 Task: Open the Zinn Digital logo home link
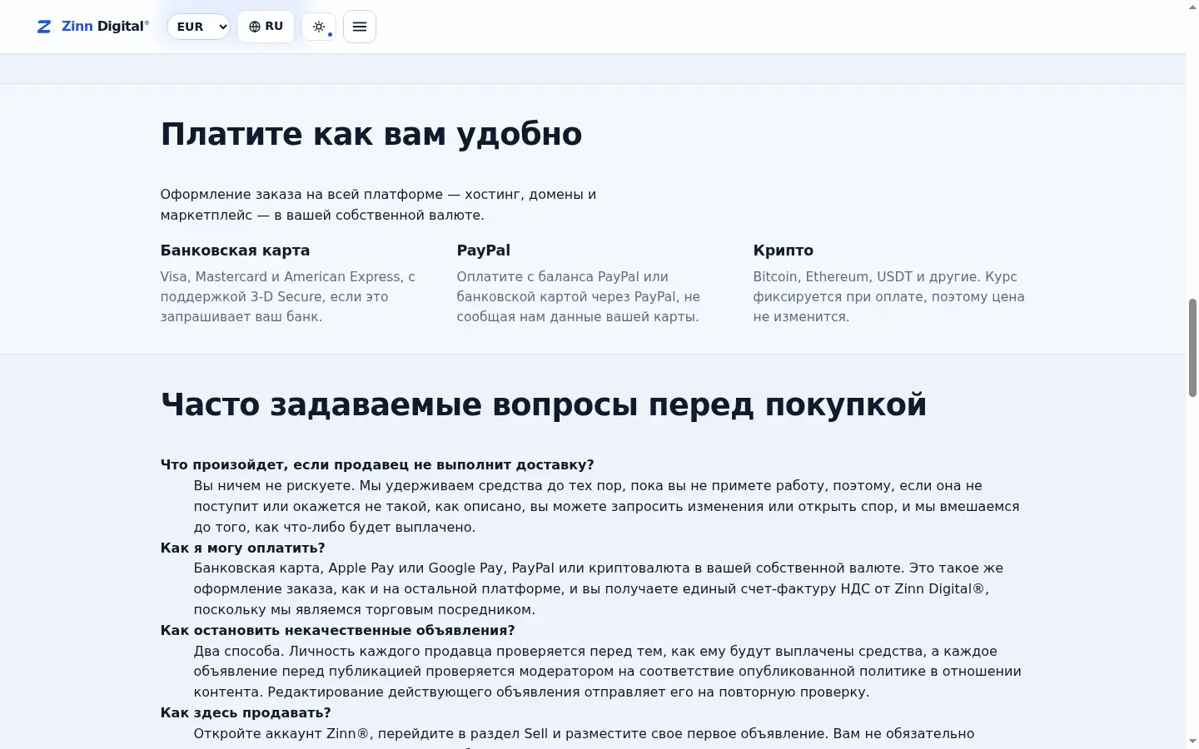pos(93,27)
